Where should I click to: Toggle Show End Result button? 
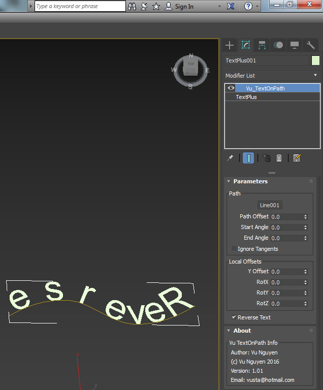click(x=248, y=158)
